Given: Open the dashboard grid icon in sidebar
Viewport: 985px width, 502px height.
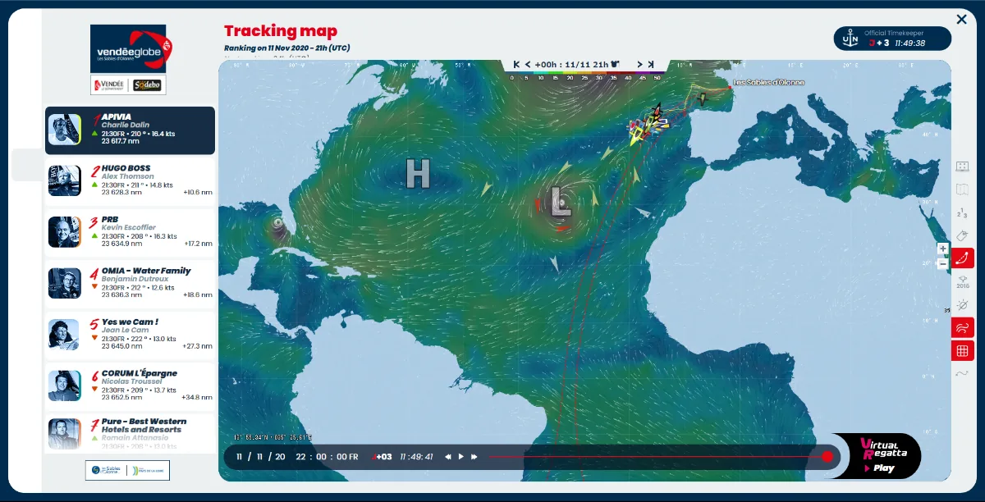Looking at the screenshot, I should (x=963, y=167).
